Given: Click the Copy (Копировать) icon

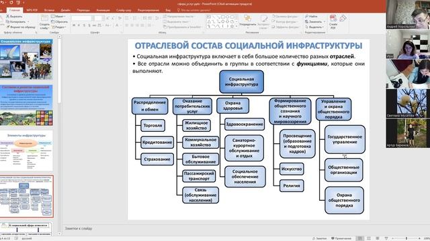Looking at the screenshot, I should [x=7, y=21].
